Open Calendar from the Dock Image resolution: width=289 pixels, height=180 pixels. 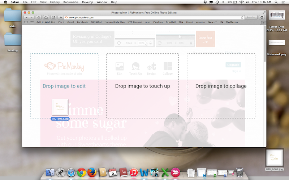(x=113, y=172)
